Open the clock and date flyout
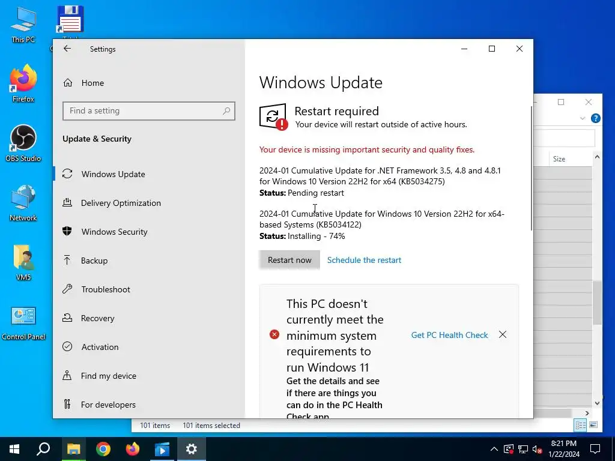 click(x=564, y=449)
